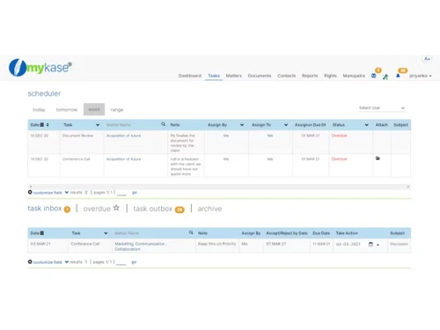Open the Rights menu
The width and height of the screenshot is (440, 330).
(330, 76)
